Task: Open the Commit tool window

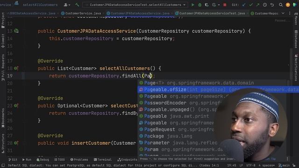Action: 3,41
